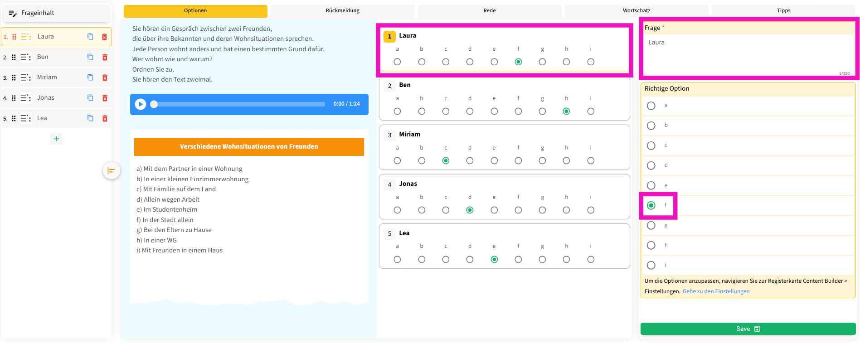Click the orange panel collapse icon
Viewport: 860px width, 363px height.
pos(111,171)
